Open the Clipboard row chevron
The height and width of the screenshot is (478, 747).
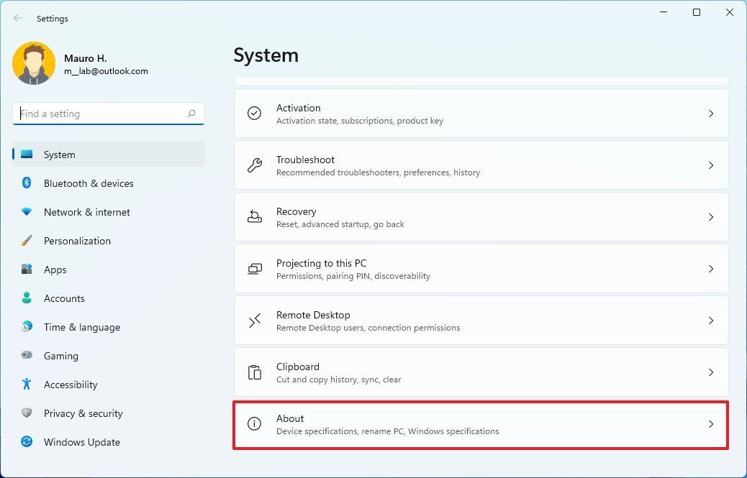pyautogui.click(x=711, y=372)
